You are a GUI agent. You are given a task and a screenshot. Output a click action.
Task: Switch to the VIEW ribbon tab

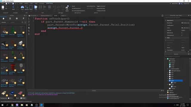pos(36,4)
